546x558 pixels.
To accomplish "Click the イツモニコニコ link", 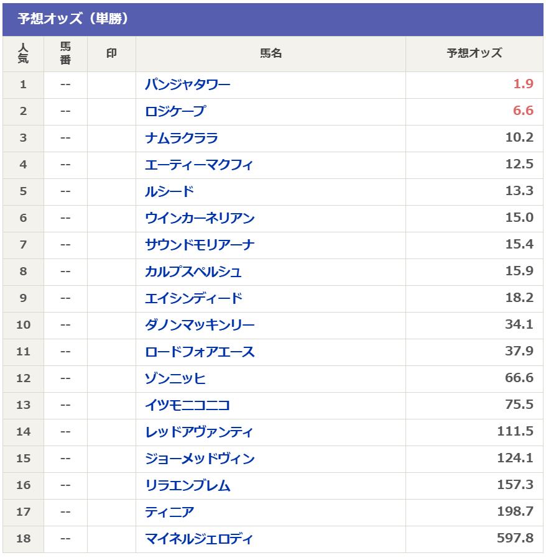I will [187, 405].
